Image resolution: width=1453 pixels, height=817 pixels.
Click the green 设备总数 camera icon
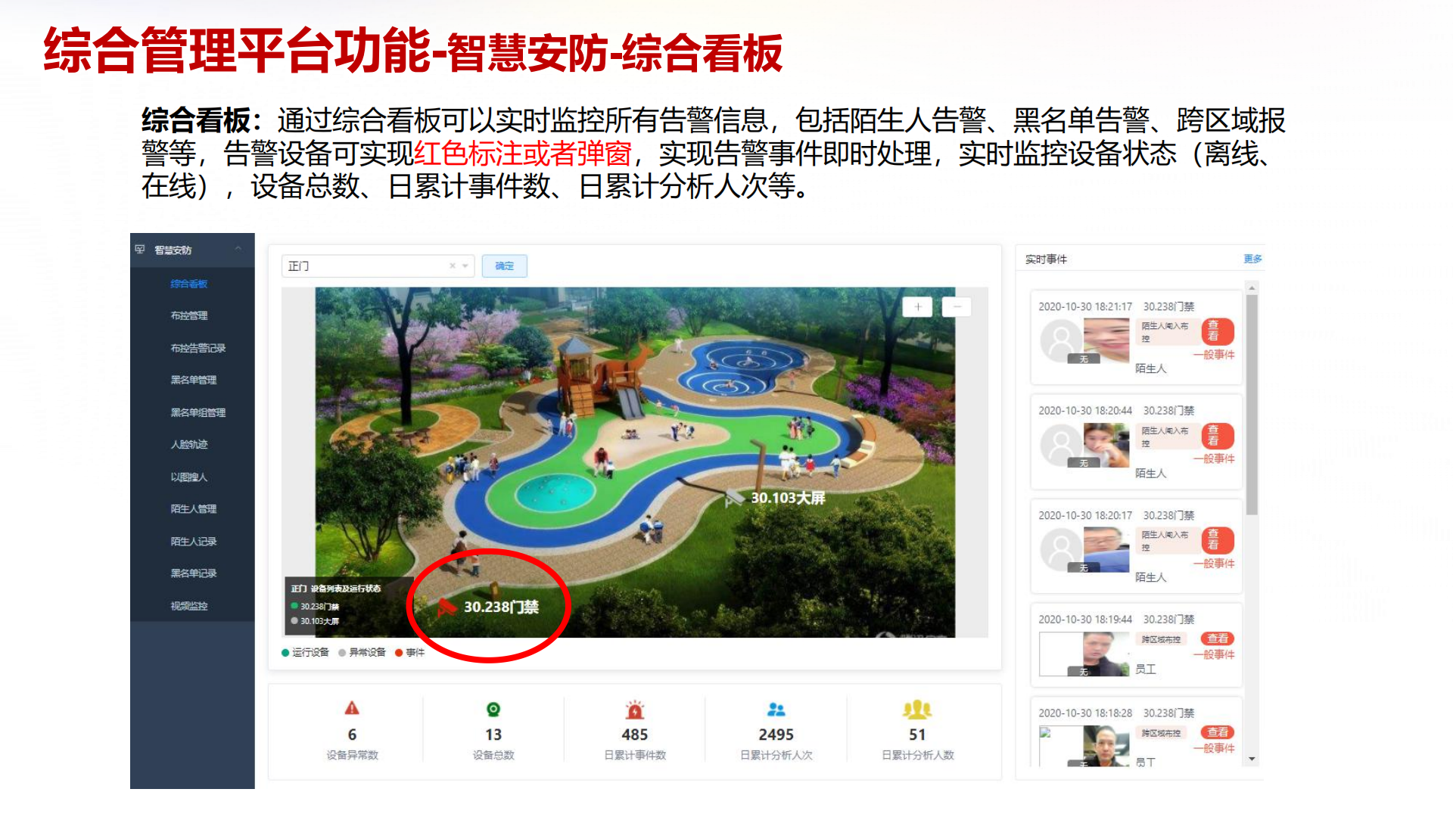point(493,709)
